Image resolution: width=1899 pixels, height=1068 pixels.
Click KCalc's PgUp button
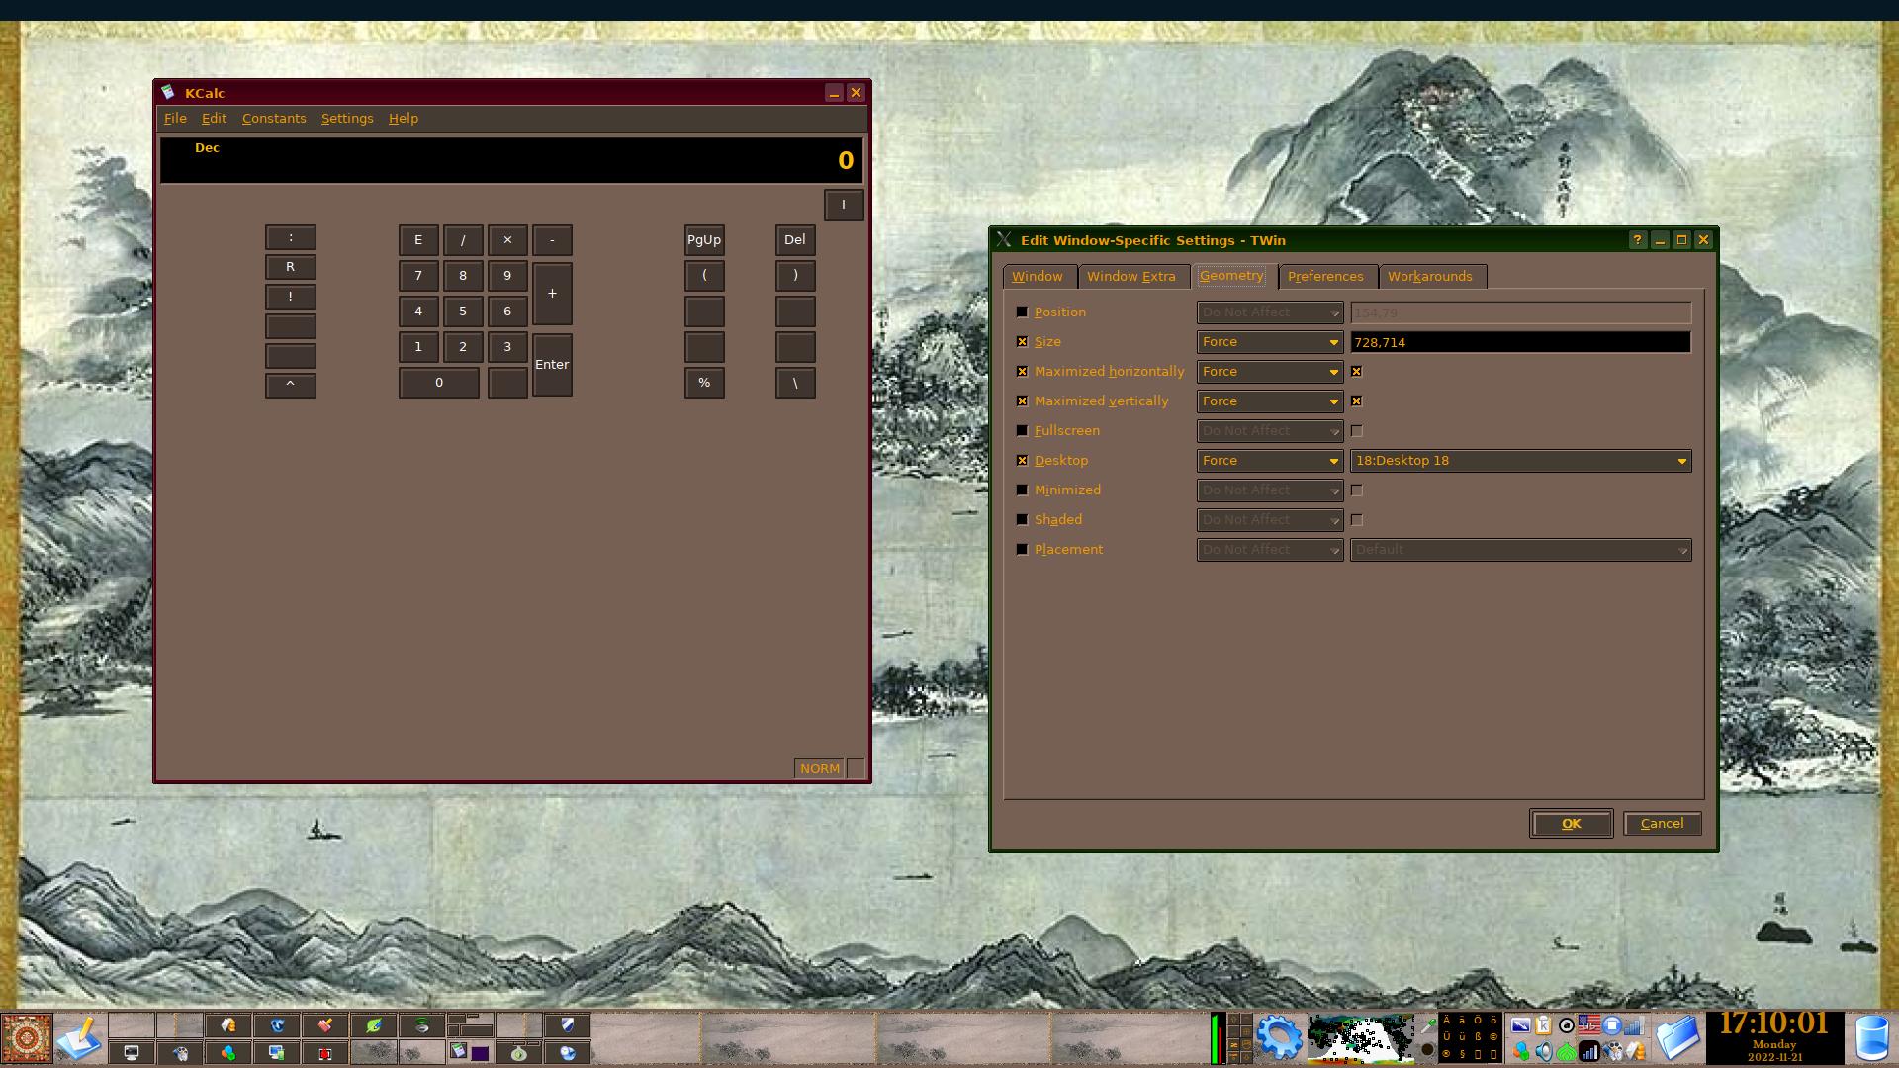coord(704,239)
